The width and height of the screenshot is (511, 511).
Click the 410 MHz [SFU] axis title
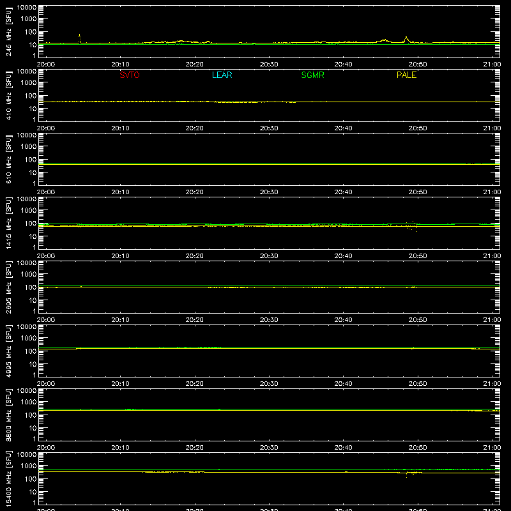click(x=9, y=95)
